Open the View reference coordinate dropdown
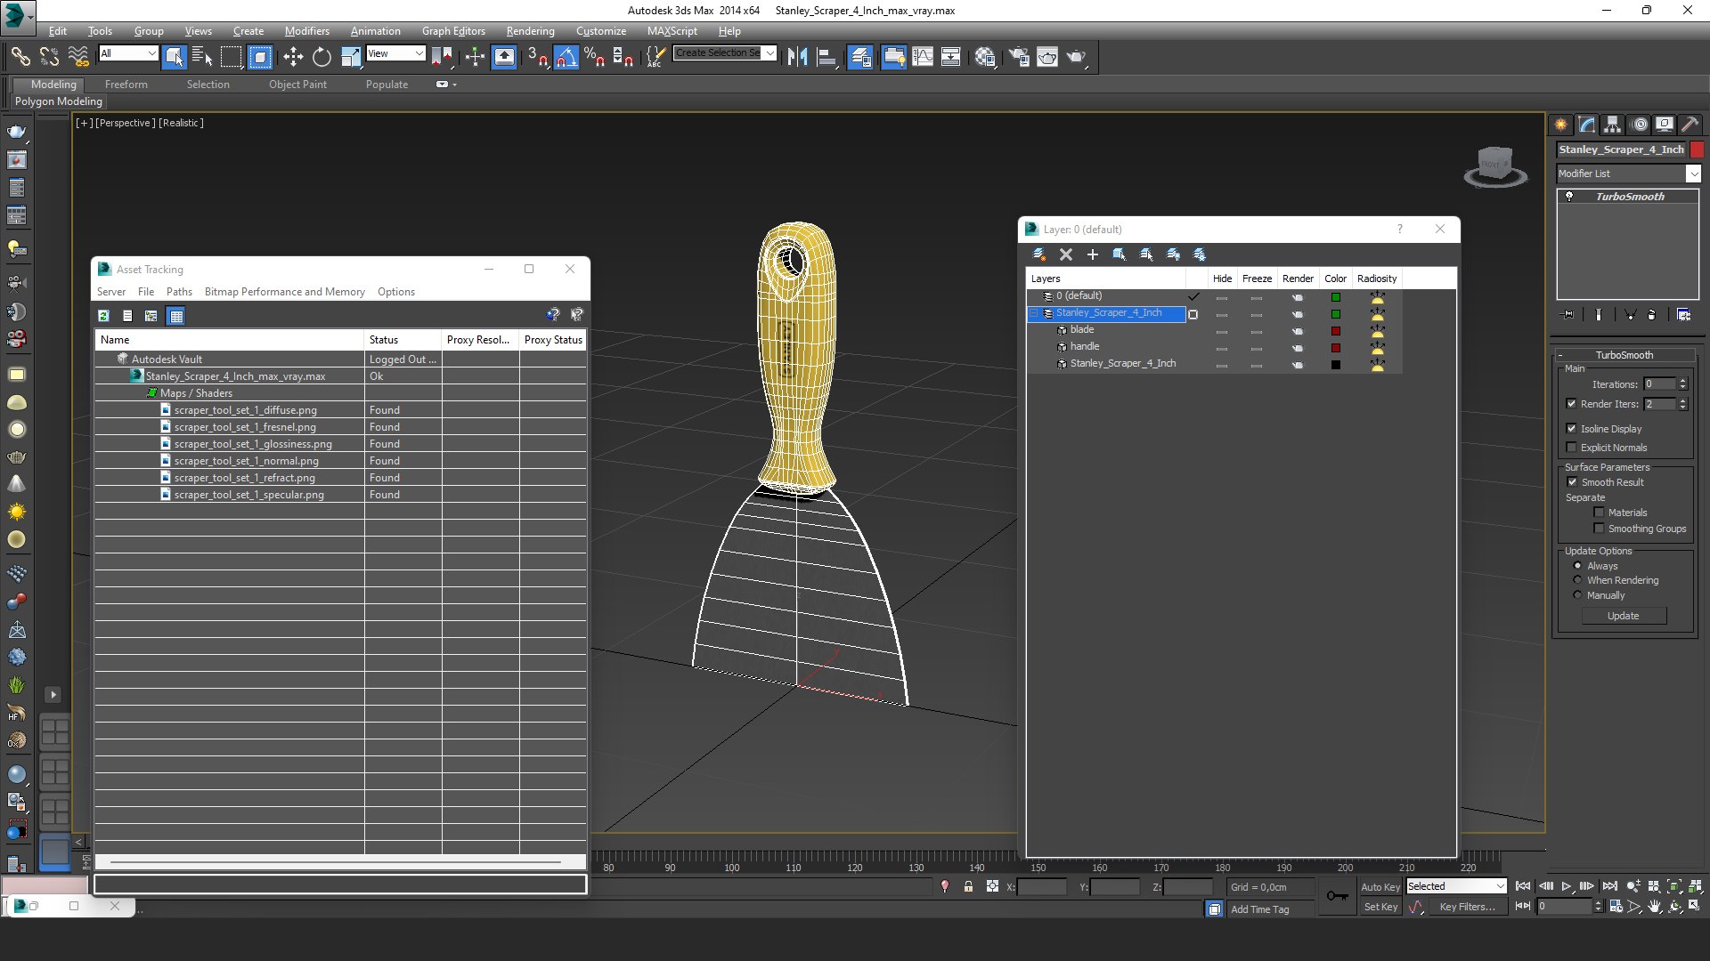Screen dimensions: 1710x961 pos(395,53)
